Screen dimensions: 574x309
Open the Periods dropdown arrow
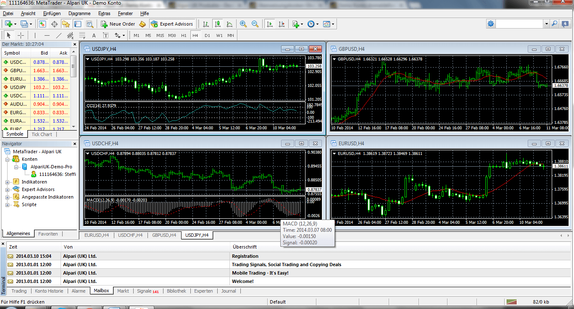pos(317,24)
